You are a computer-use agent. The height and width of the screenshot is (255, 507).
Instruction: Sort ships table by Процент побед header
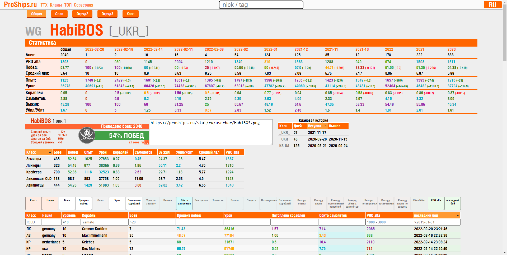199,216
